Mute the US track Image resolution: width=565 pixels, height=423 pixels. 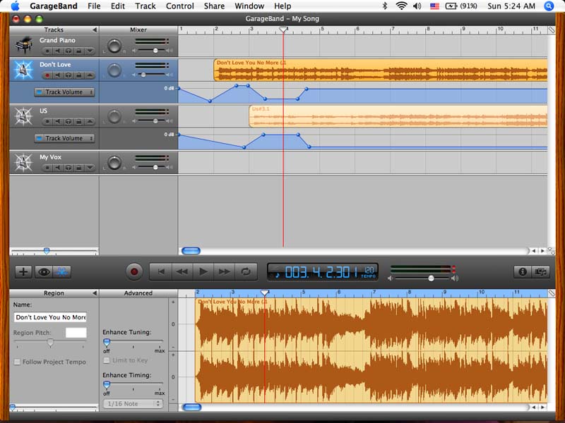point(58,121)
